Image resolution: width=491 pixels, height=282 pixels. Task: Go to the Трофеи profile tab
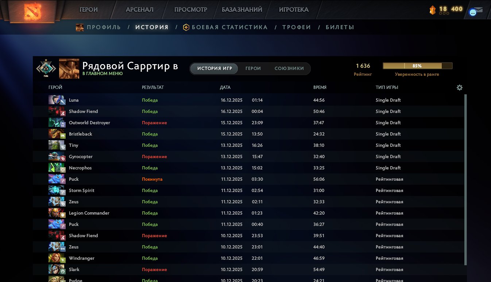click(x=296, y=27)
